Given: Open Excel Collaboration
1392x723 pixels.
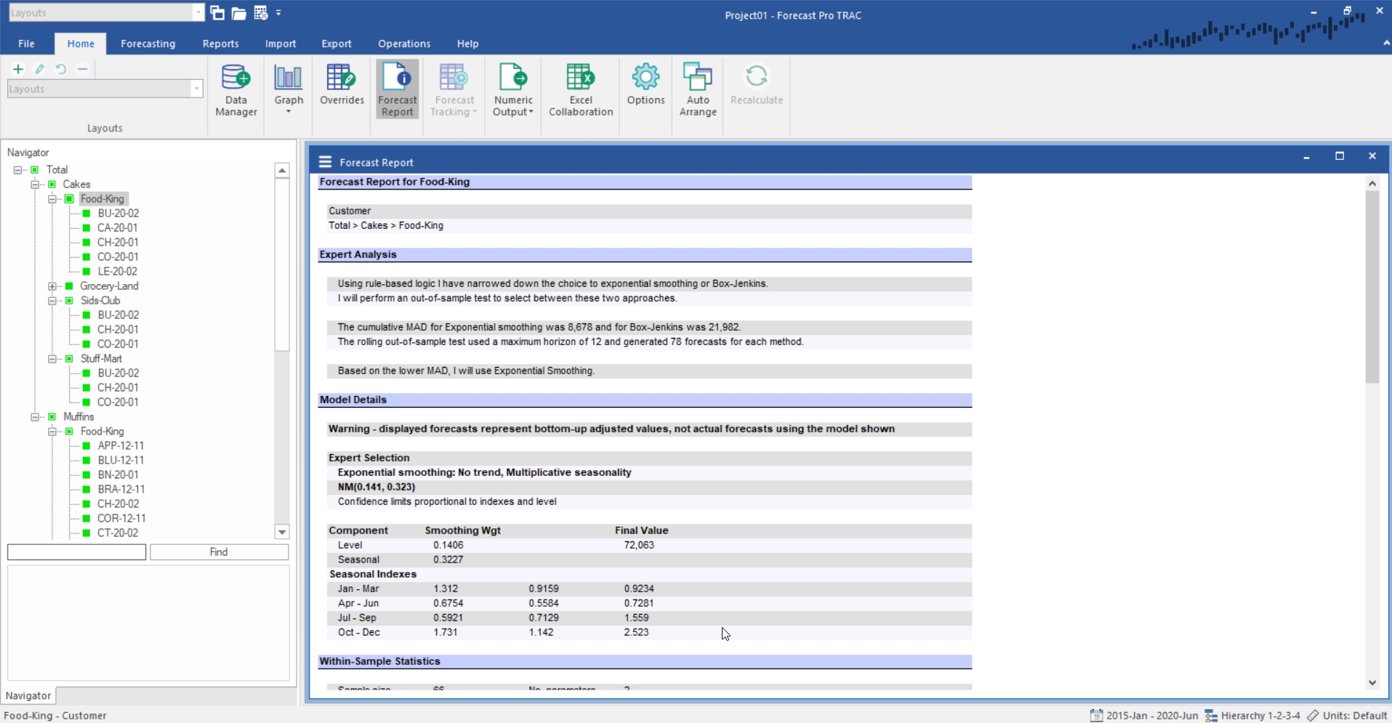Looking at the screenshot, I should 581,90.
